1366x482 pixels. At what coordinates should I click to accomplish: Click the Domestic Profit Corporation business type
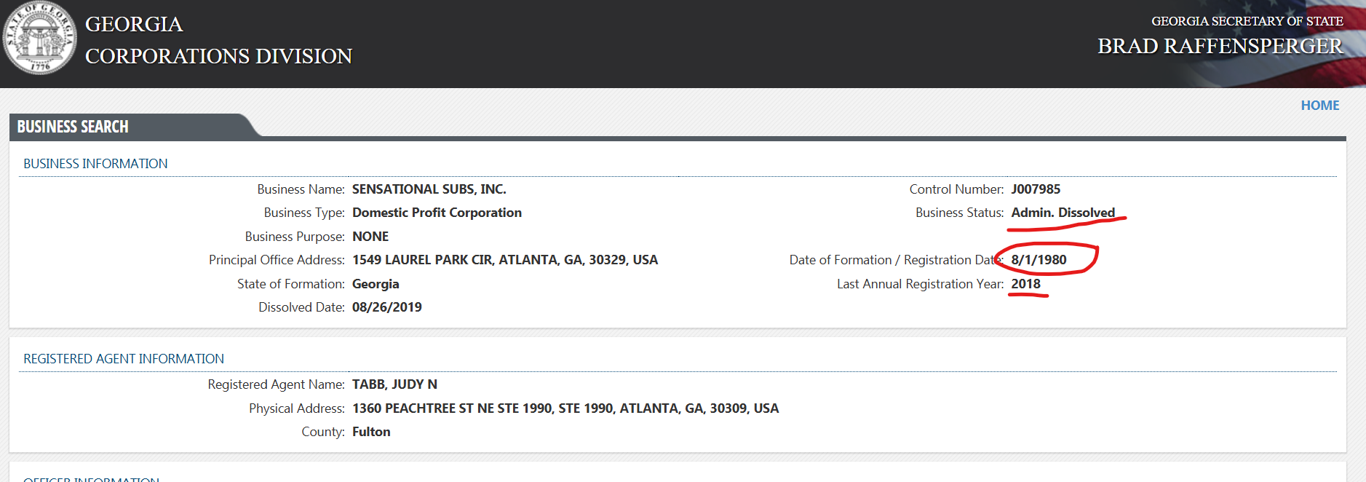[437, 213]
